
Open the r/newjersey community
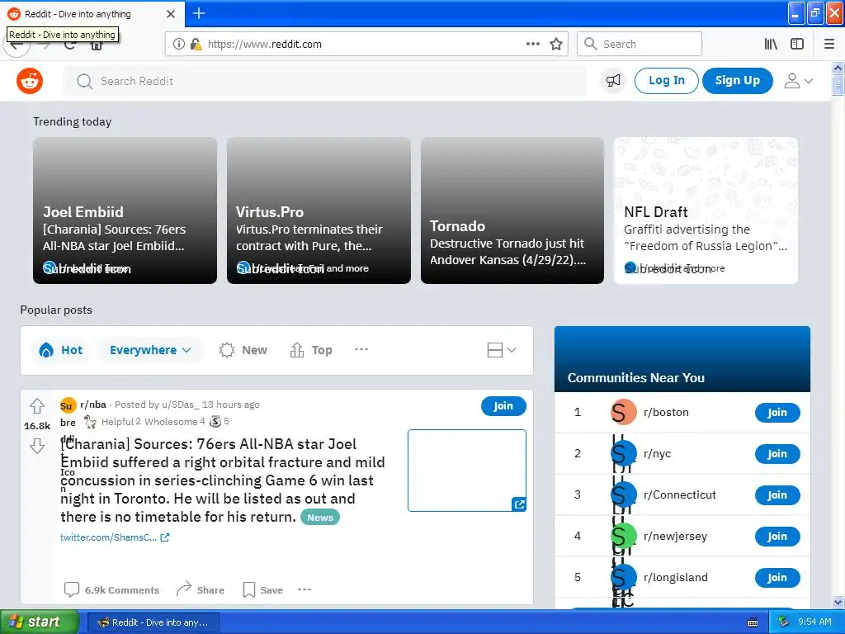tap(675, 537)
